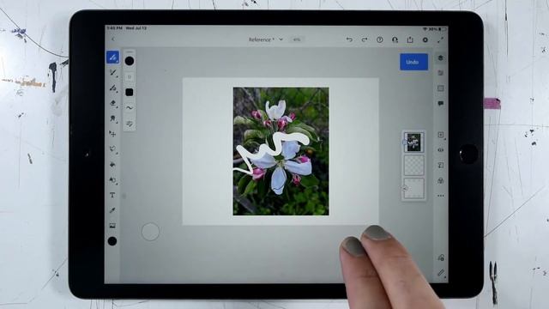Open the invite collaborators profile icon
The height and width of the screenshot is (309, 549).
pyautogui.click(x=395, y=39)
